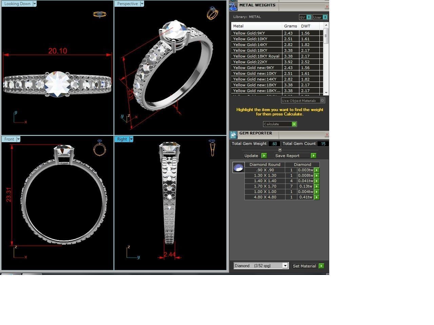Select the Front viewport label
Image resolution: width=434 pixels, height=325 pixels.
(9, 139)
